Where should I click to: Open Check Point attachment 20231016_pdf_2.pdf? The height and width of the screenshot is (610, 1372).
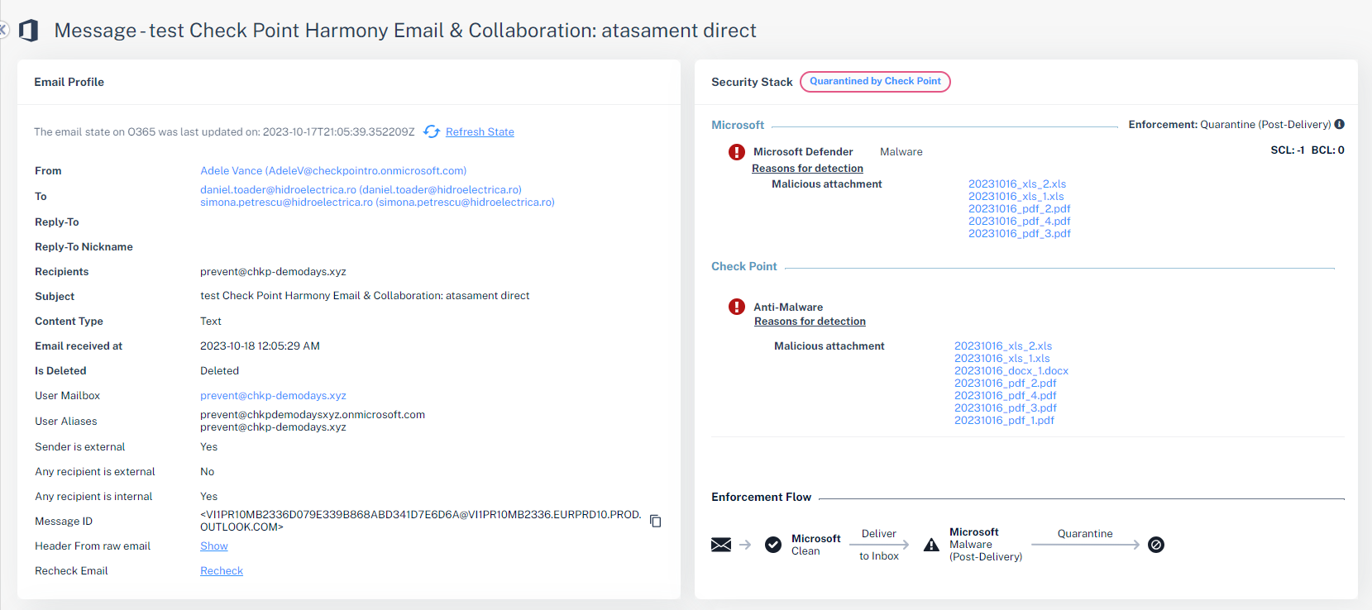1006,383
